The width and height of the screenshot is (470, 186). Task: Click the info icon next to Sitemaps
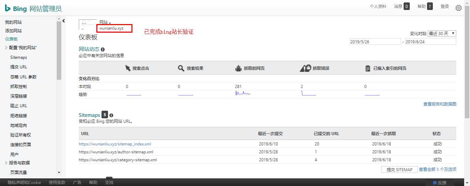click(x=111, y=116)
